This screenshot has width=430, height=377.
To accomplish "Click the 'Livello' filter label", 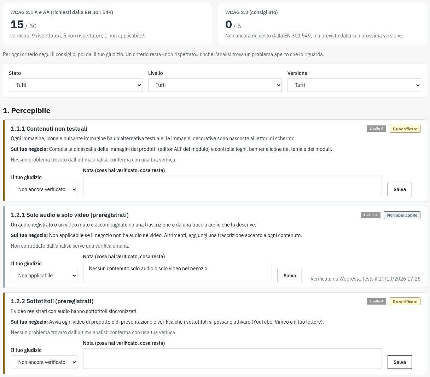I will 156,73.
